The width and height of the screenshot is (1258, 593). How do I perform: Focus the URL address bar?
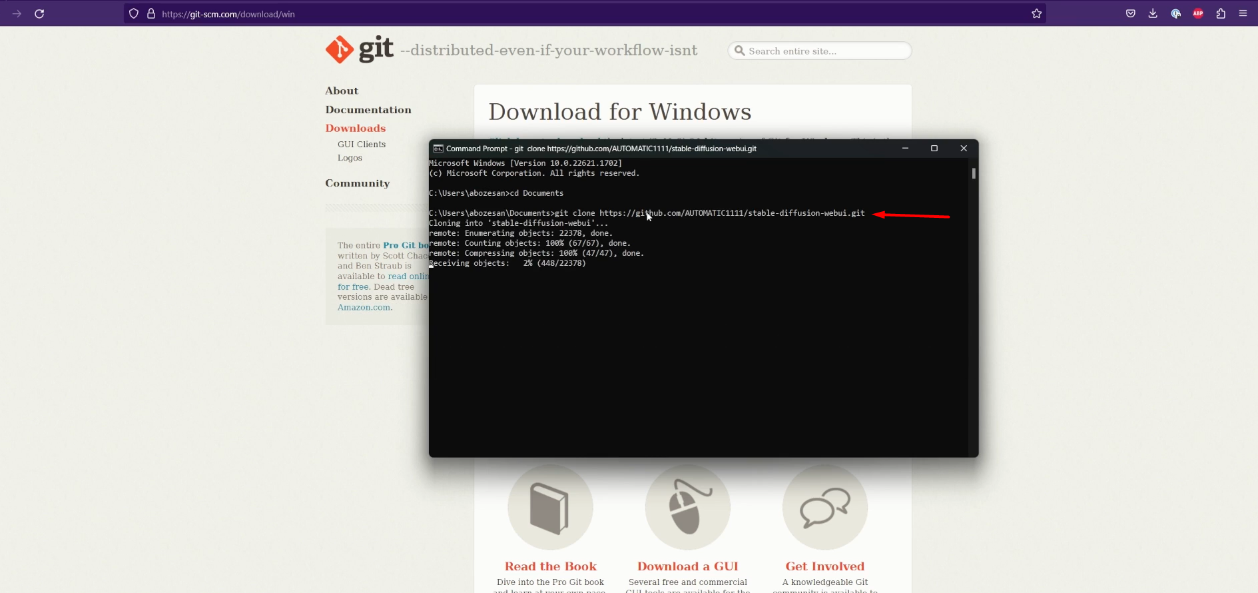[x=585, y=14]
